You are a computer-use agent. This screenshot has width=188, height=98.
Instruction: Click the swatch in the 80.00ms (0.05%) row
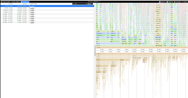tap(29, 10)
